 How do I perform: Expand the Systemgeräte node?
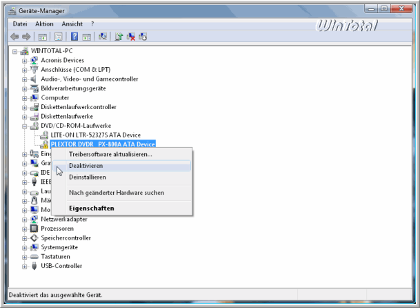pos(24,248)
